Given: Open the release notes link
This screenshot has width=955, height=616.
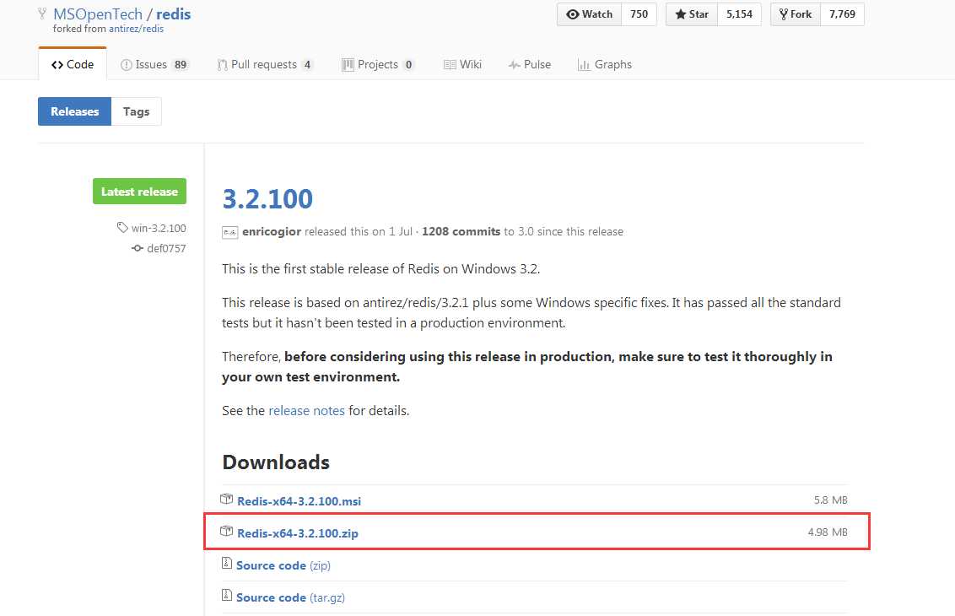Looking at the screenshot, I should coord(306,411).
